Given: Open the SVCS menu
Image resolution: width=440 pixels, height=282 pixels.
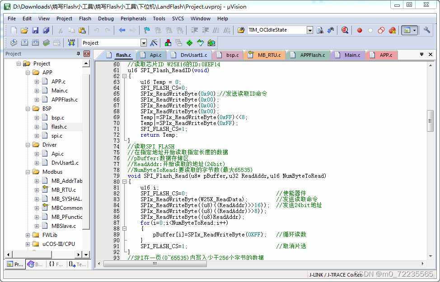Looking at the screenshot, I should coord(178,18).
